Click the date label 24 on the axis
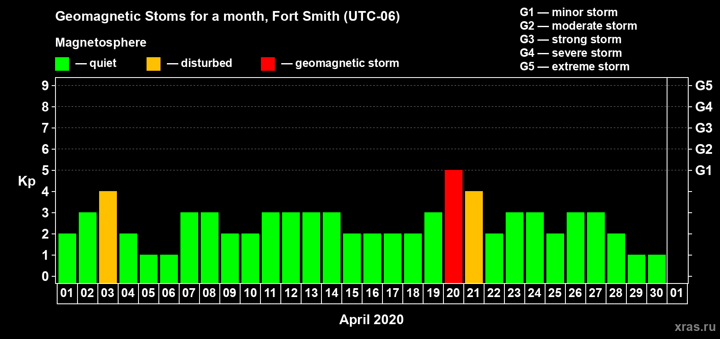The height and width of the screenshot is (339, 720). [534, 293]
